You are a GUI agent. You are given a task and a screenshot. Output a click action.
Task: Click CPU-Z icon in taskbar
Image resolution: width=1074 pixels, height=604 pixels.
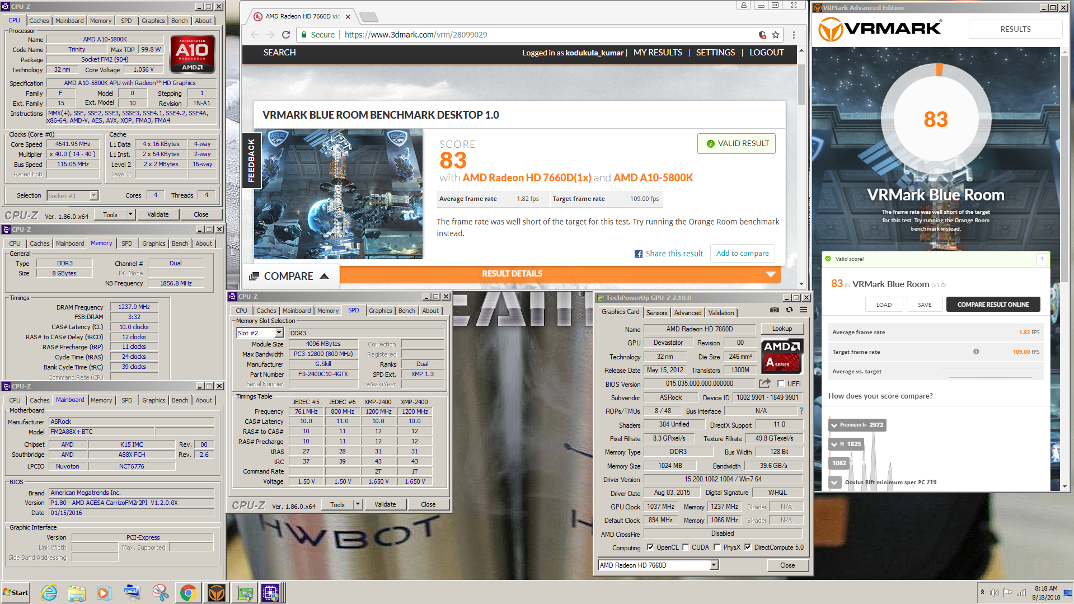tap(271, 592)
